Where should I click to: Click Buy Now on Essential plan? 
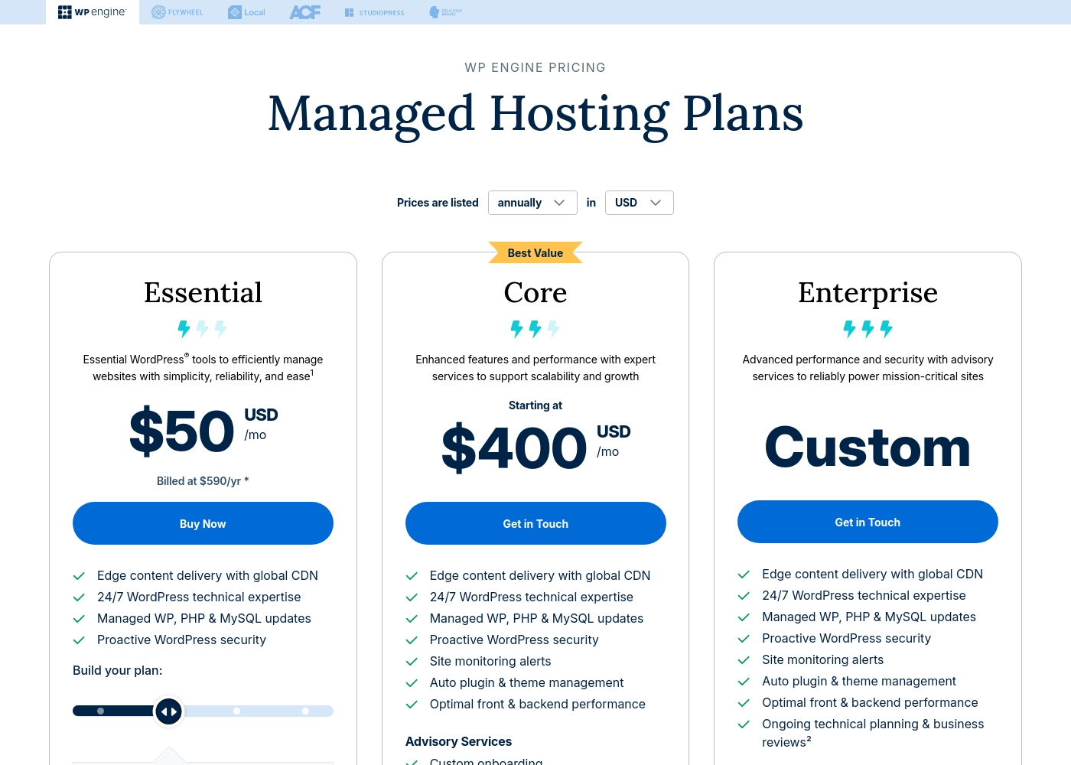tap(203, 523)
